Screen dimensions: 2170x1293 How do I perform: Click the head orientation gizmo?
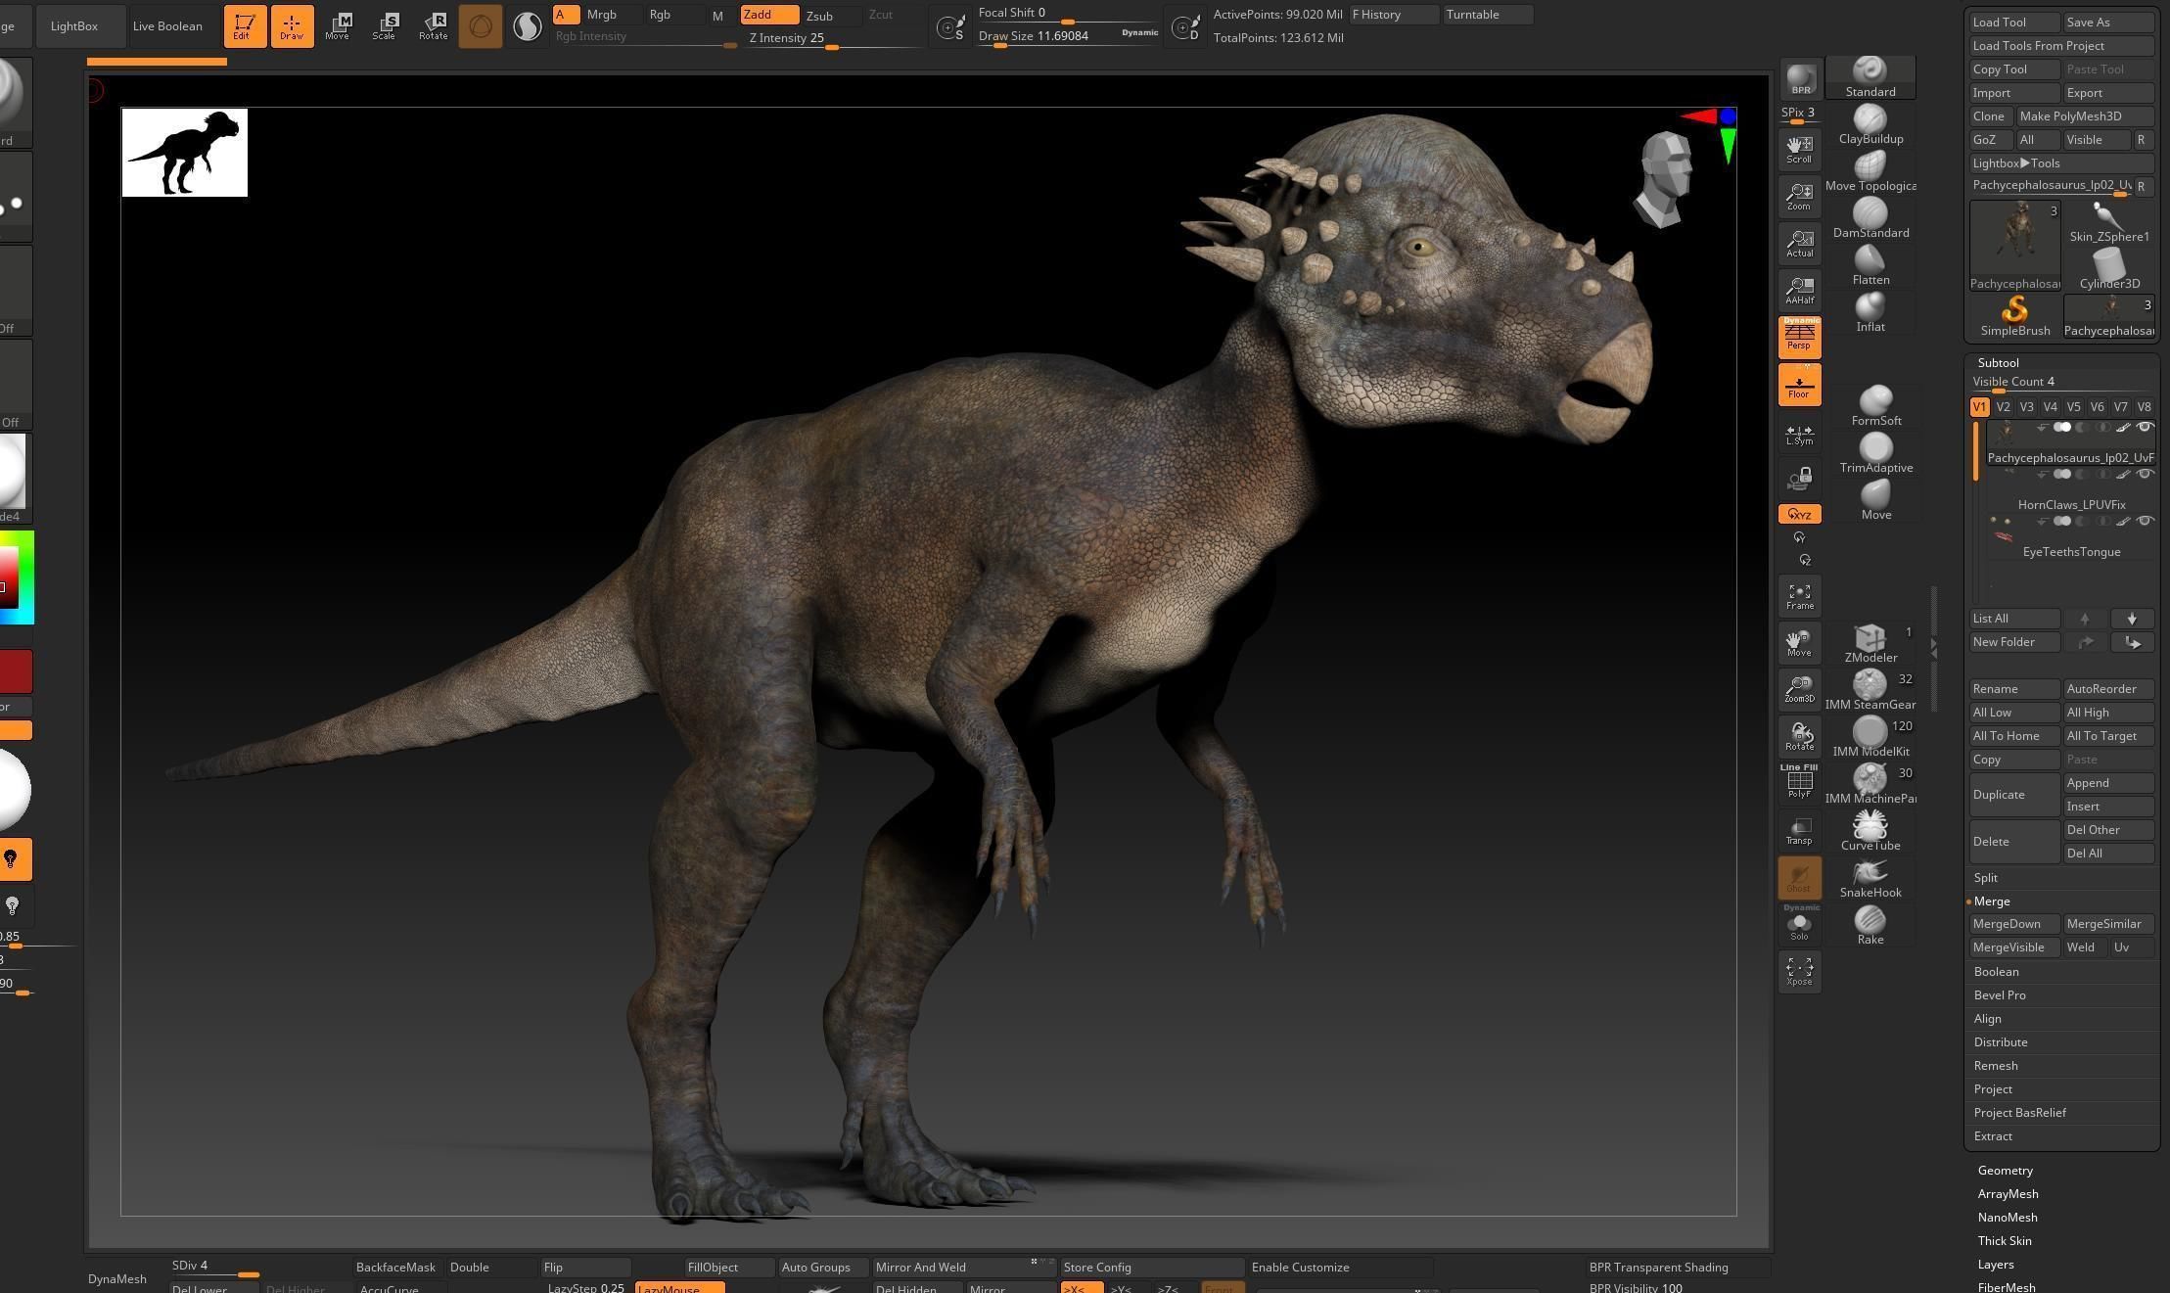pyautogui.click(x=1665, y=178)
